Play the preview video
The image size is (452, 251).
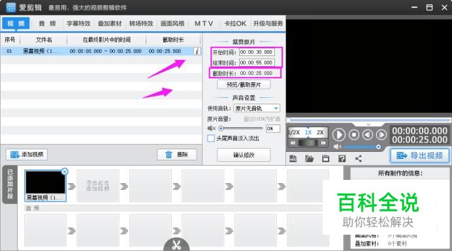tap(339, 135)
